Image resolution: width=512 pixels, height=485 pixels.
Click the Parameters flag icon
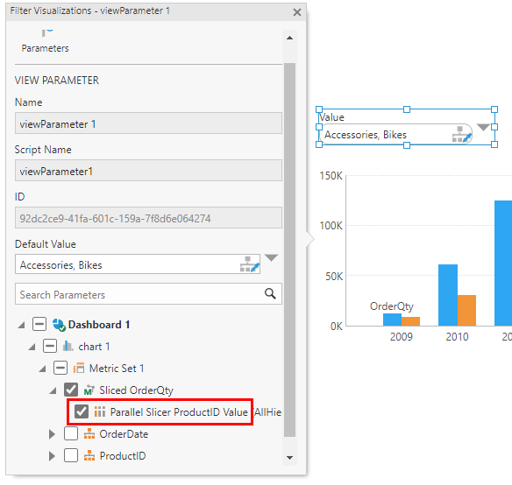tap(47, 32)
